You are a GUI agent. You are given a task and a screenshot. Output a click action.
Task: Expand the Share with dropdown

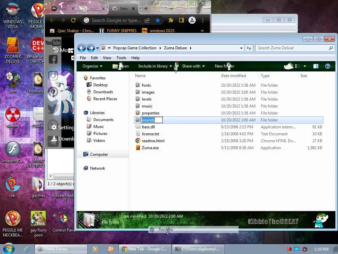[193, 66]
